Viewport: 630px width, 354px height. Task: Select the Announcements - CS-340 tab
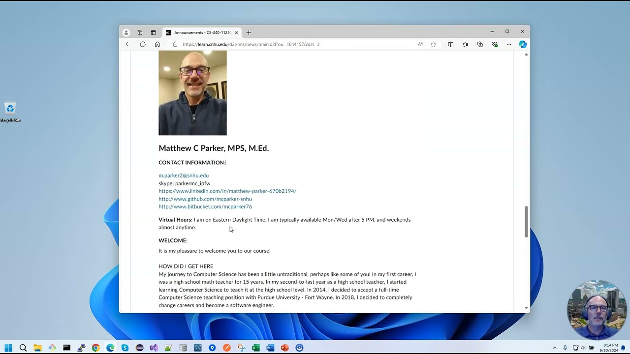click(202, 32)
